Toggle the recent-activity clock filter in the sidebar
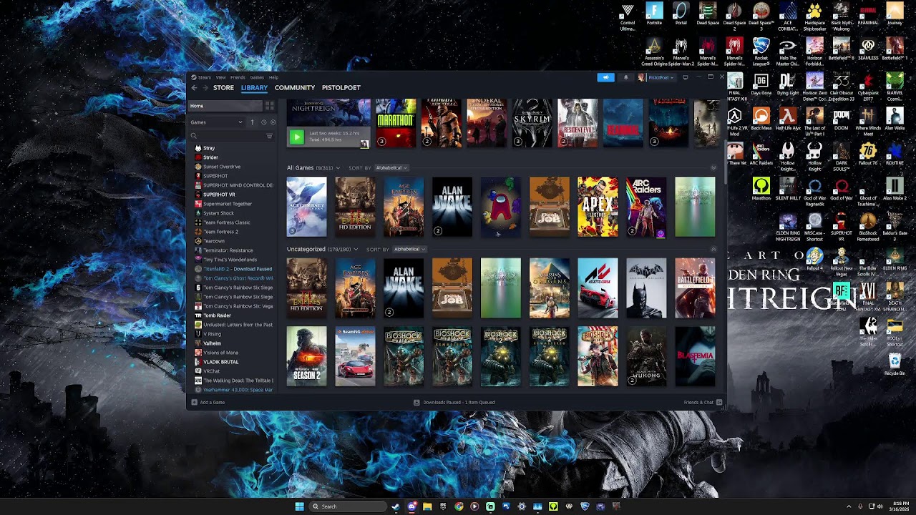This screenshot has height=515, width=916. coord(263,122)
